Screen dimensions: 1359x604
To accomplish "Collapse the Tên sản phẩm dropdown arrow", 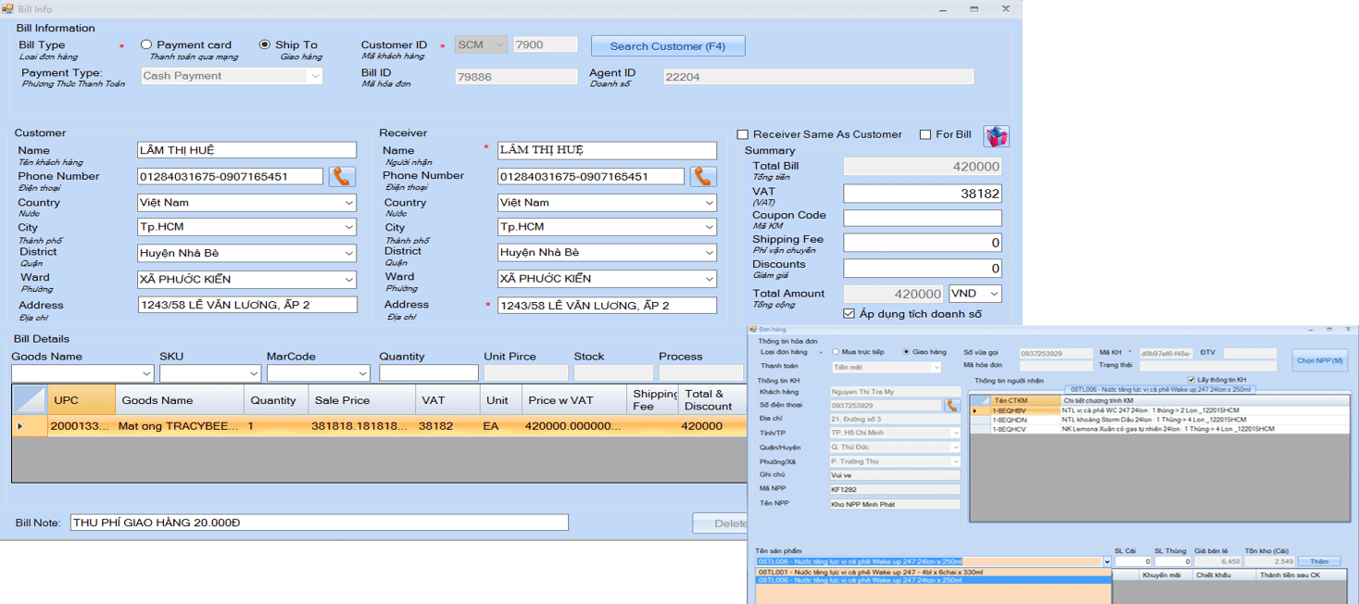I will 1106,561.
